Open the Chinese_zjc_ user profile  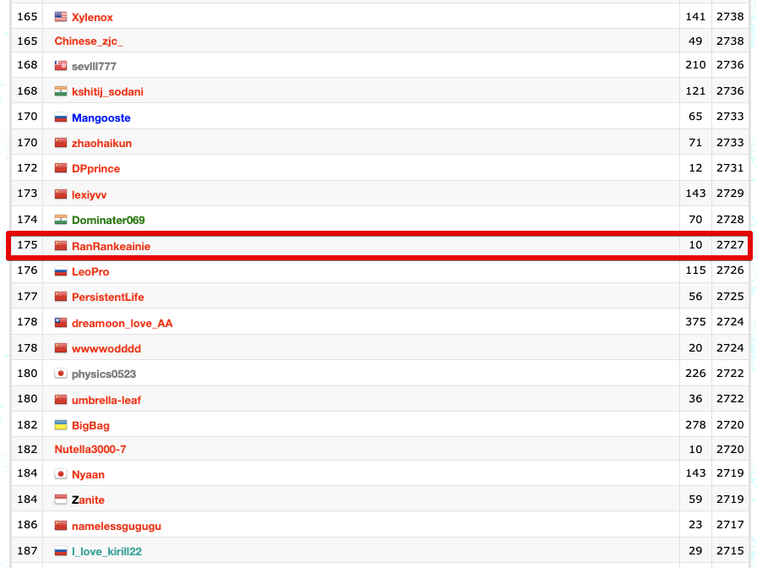tap(89, 41)
